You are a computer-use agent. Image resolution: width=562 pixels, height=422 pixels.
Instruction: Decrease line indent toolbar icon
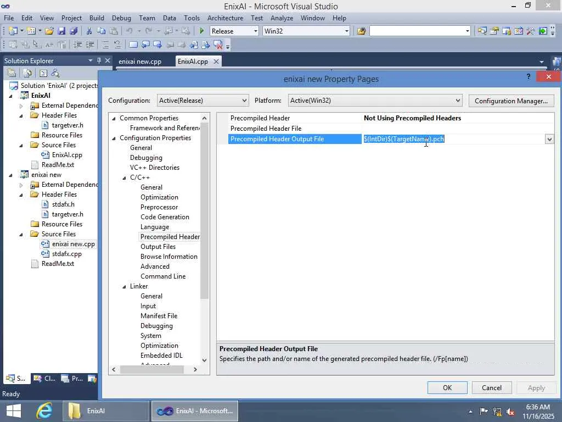(77, 45)
